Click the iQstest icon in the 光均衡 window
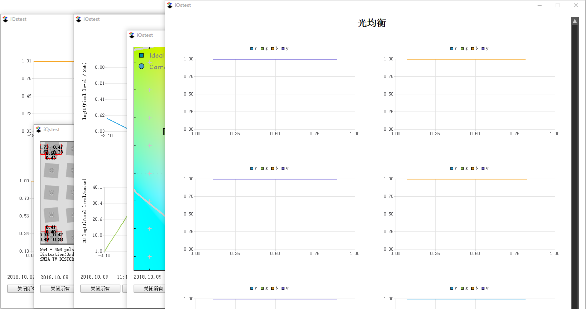The image size is (586, 309). click(x=170, y=5)
